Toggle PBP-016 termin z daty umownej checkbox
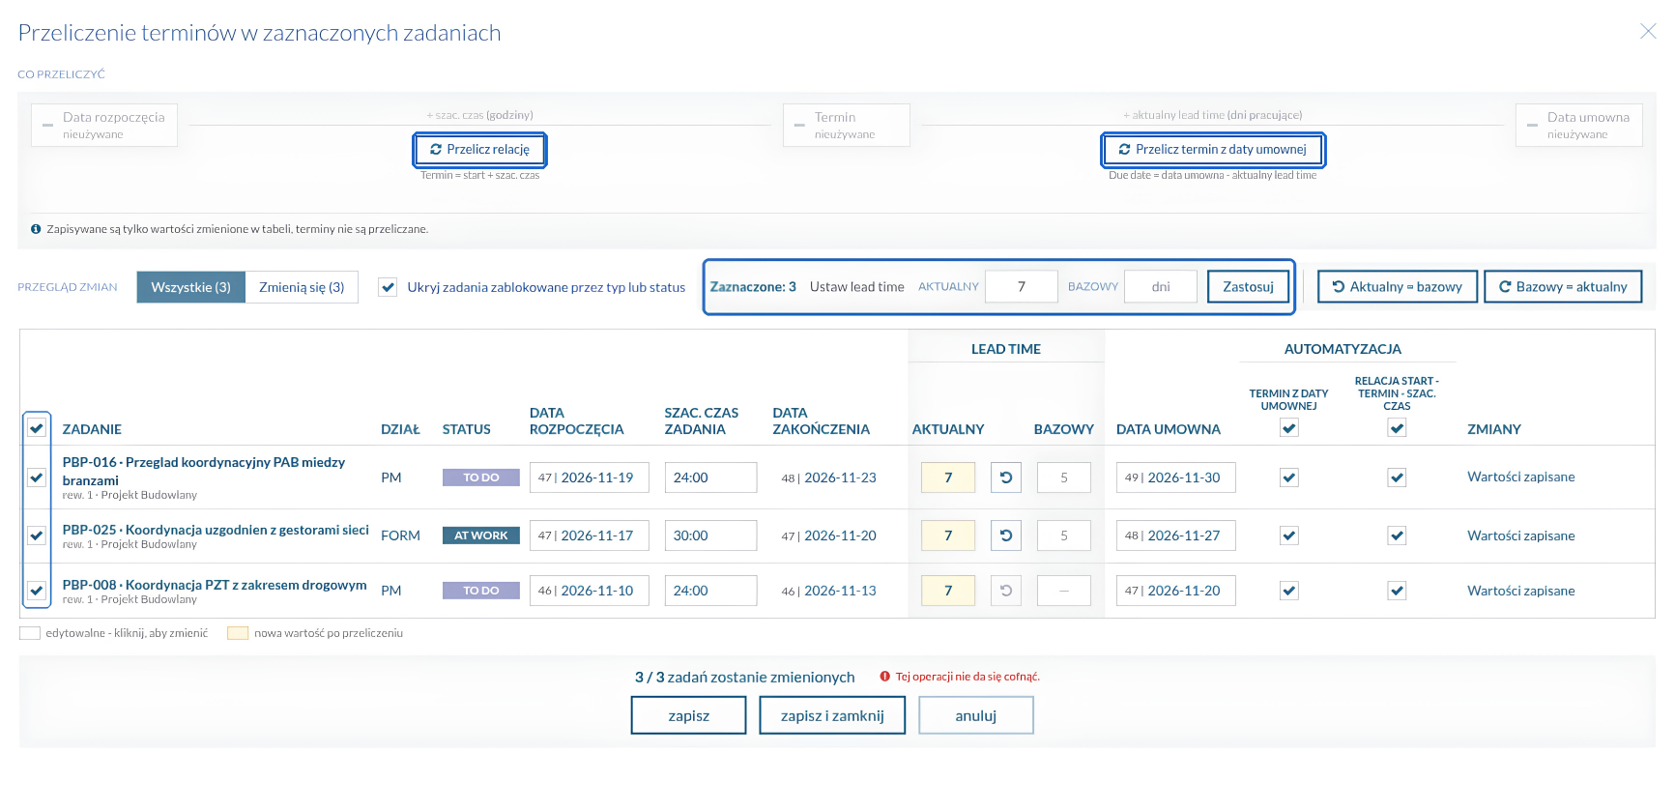Image resolution: width=1675 pixels, height=811 pixels. 1289,477
